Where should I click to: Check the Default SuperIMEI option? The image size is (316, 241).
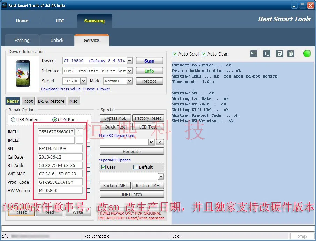135,167
